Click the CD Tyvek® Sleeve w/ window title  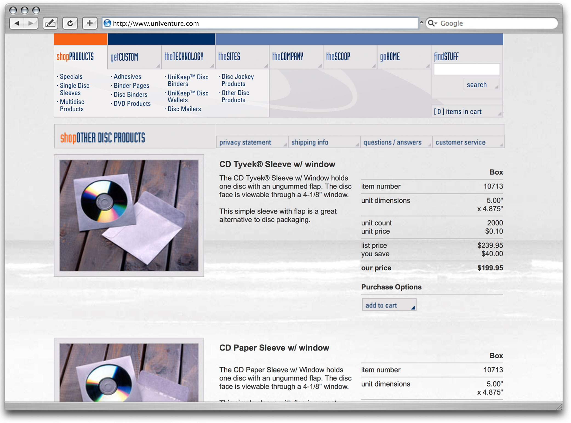tap(277, 164)
